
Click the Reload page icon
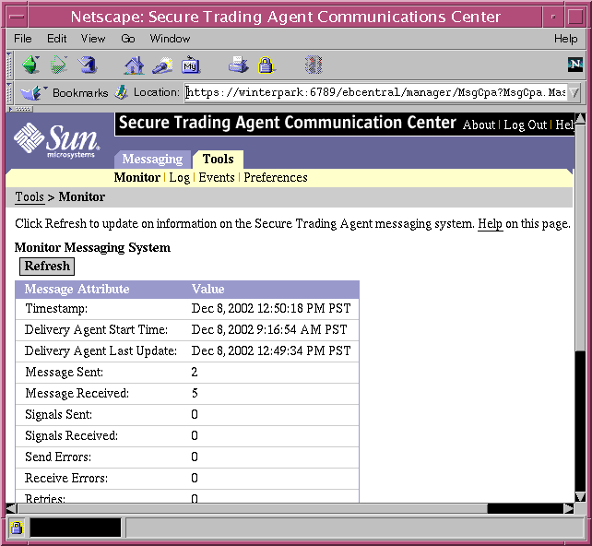coord(88,65)
